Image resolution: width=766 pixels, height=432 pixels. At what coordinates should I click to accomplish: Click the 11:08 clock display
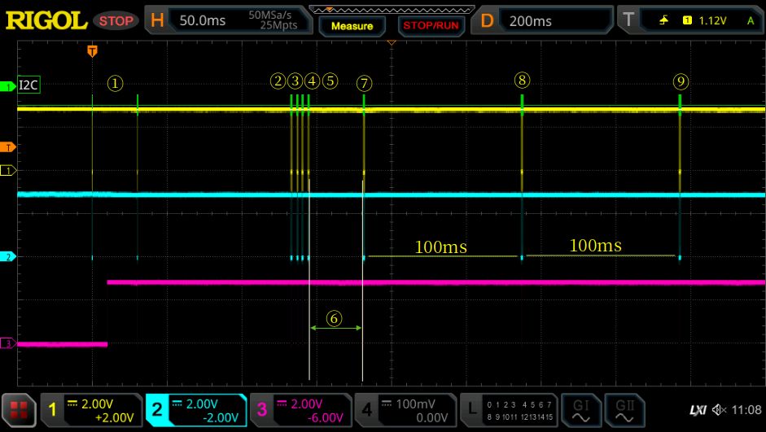click(746, 410)
